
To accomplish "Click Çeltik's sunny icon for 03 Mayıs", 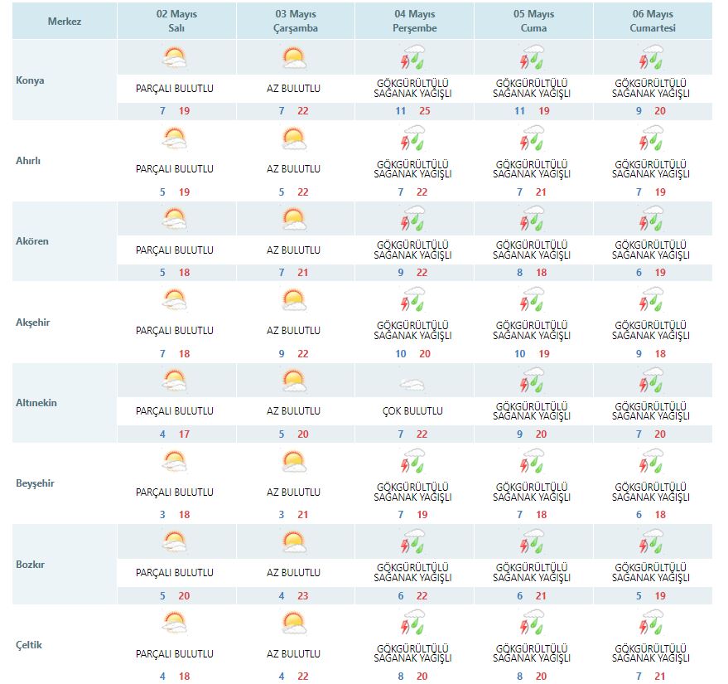I will (294, 623).
